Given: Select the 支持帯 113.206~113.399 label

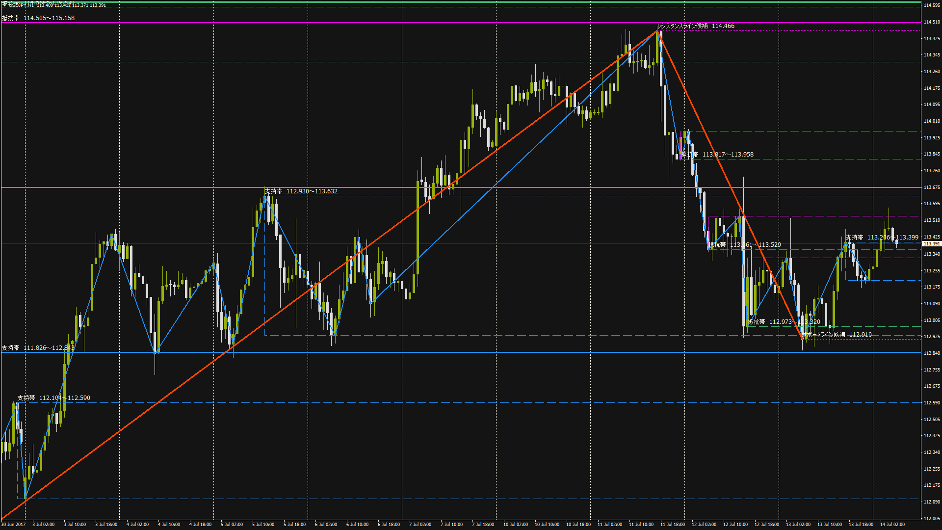Looking at the screenshot, I should pyautogui.click(x=882, y=238).
